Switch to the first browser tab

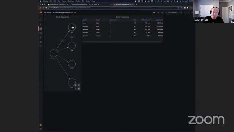click(x=58, y=5)
